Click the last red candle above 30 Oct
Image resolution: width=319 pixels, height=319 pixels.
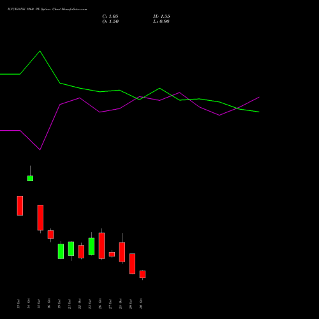coord(142,274)
